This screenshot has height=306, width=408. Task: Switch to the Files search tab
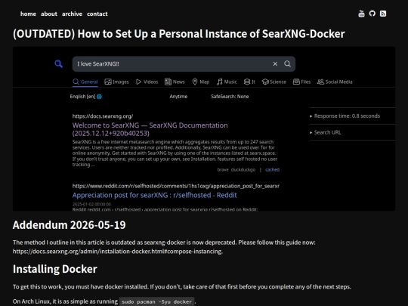pos(301,82)
